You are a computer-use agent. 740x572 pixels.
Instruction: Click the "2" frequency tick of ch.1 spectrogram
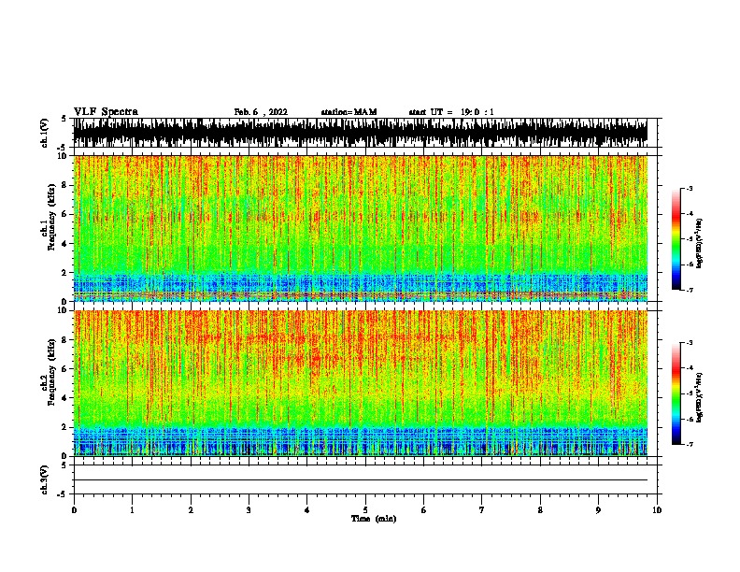click(x=64, y=272)
